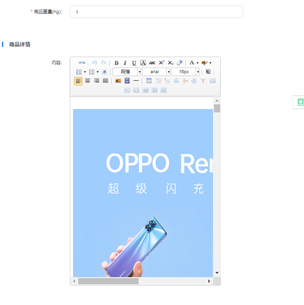Open the font color palette arrow
Screen dimensions: 304x305
click(x=197, y=63)
